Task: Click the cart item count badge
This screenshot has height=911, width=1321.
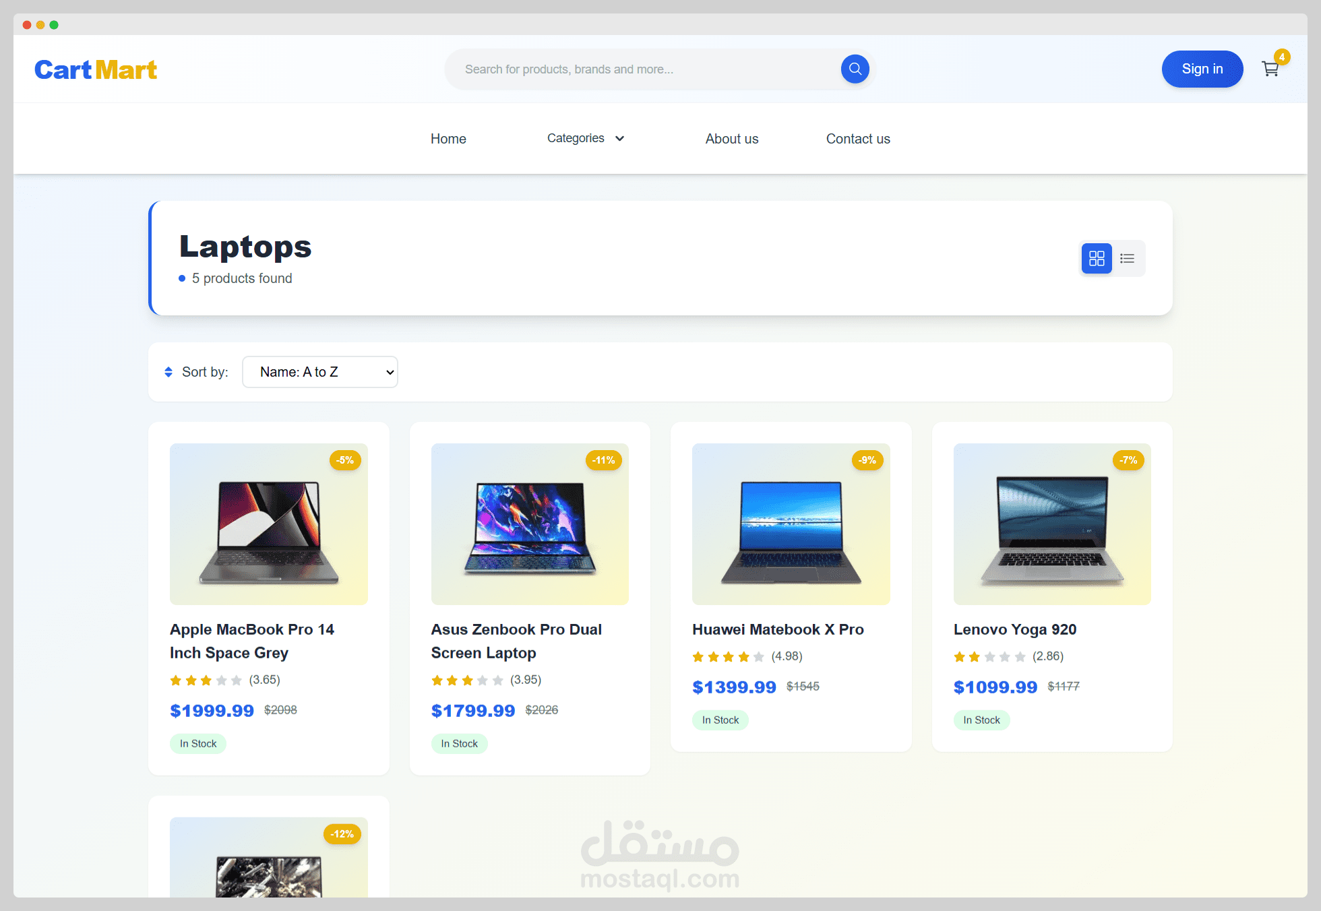Action: tap(1282, 57)
